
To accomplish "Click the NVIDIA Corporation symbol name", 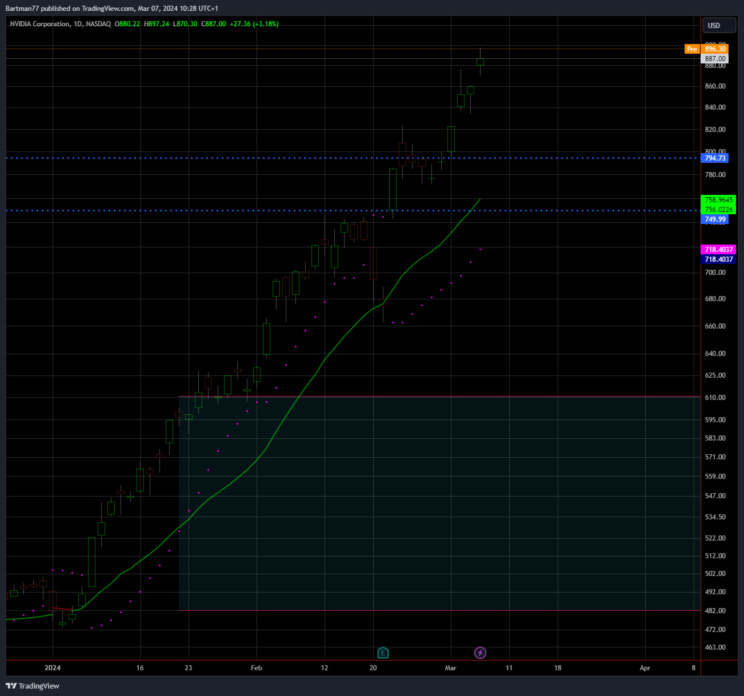I will pyautogui.click(x=40, y=24).
